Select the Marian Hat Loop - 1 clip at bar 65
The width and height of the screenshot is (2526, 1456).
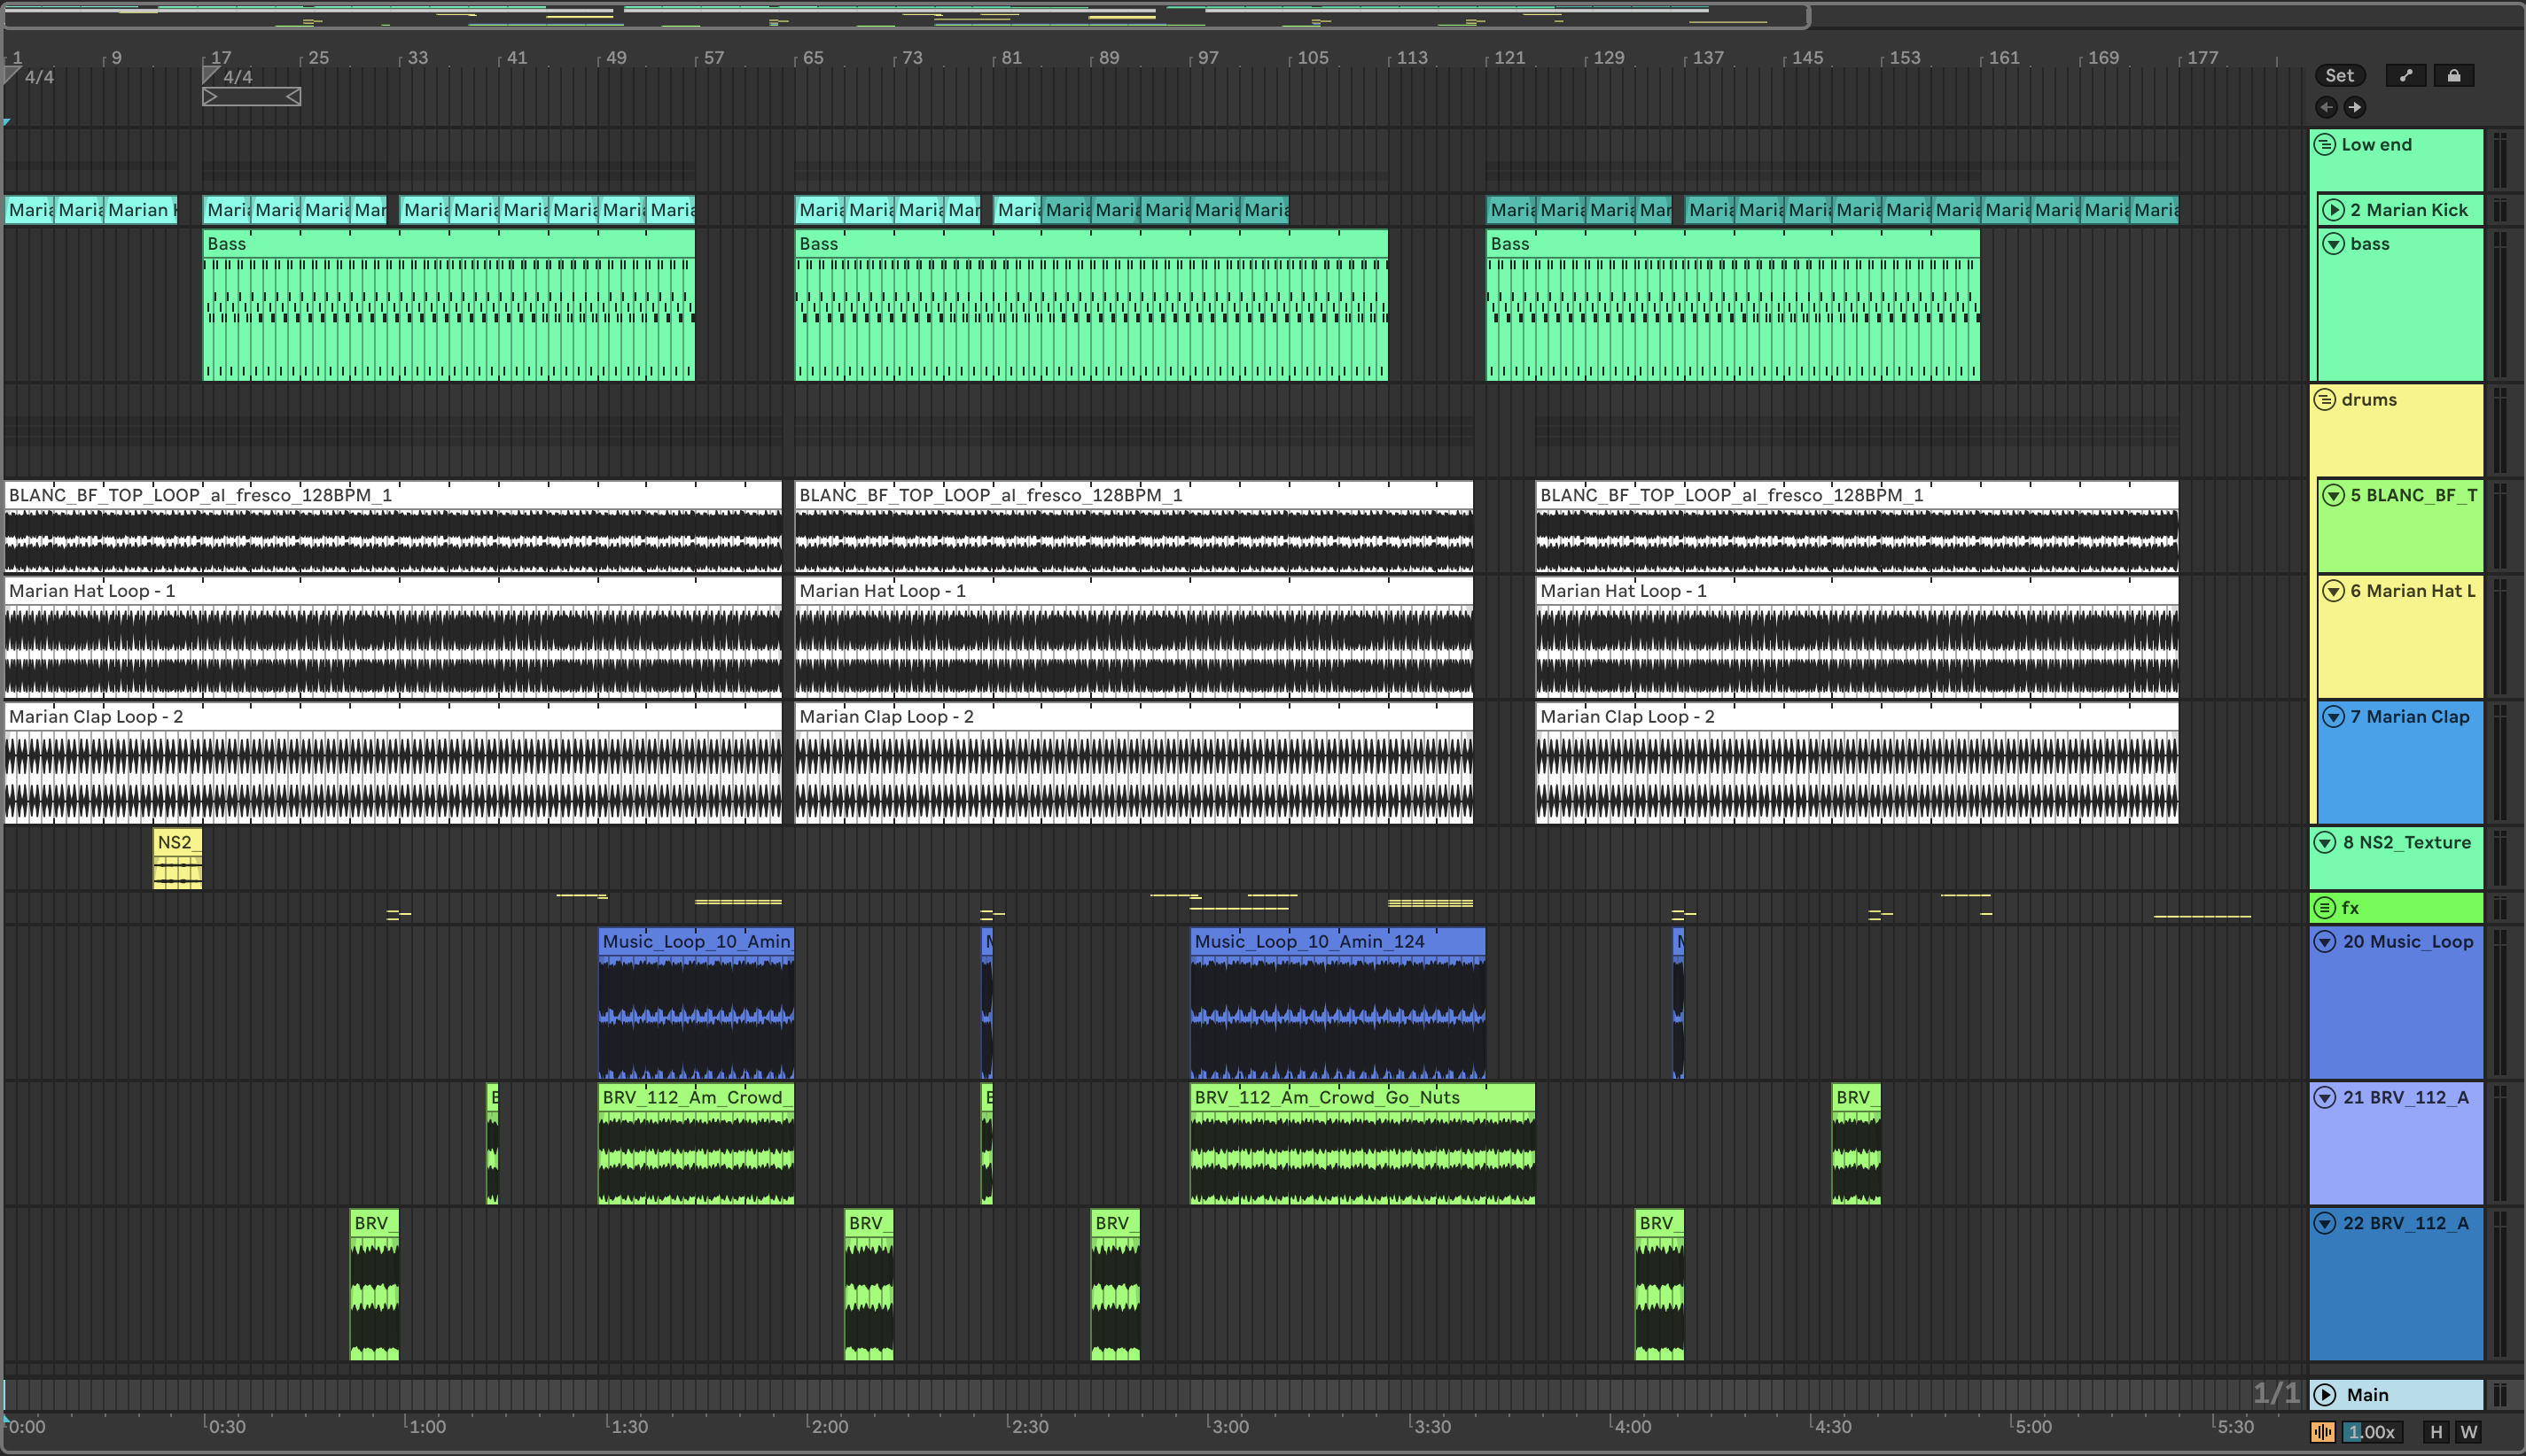click(1134, 636)
